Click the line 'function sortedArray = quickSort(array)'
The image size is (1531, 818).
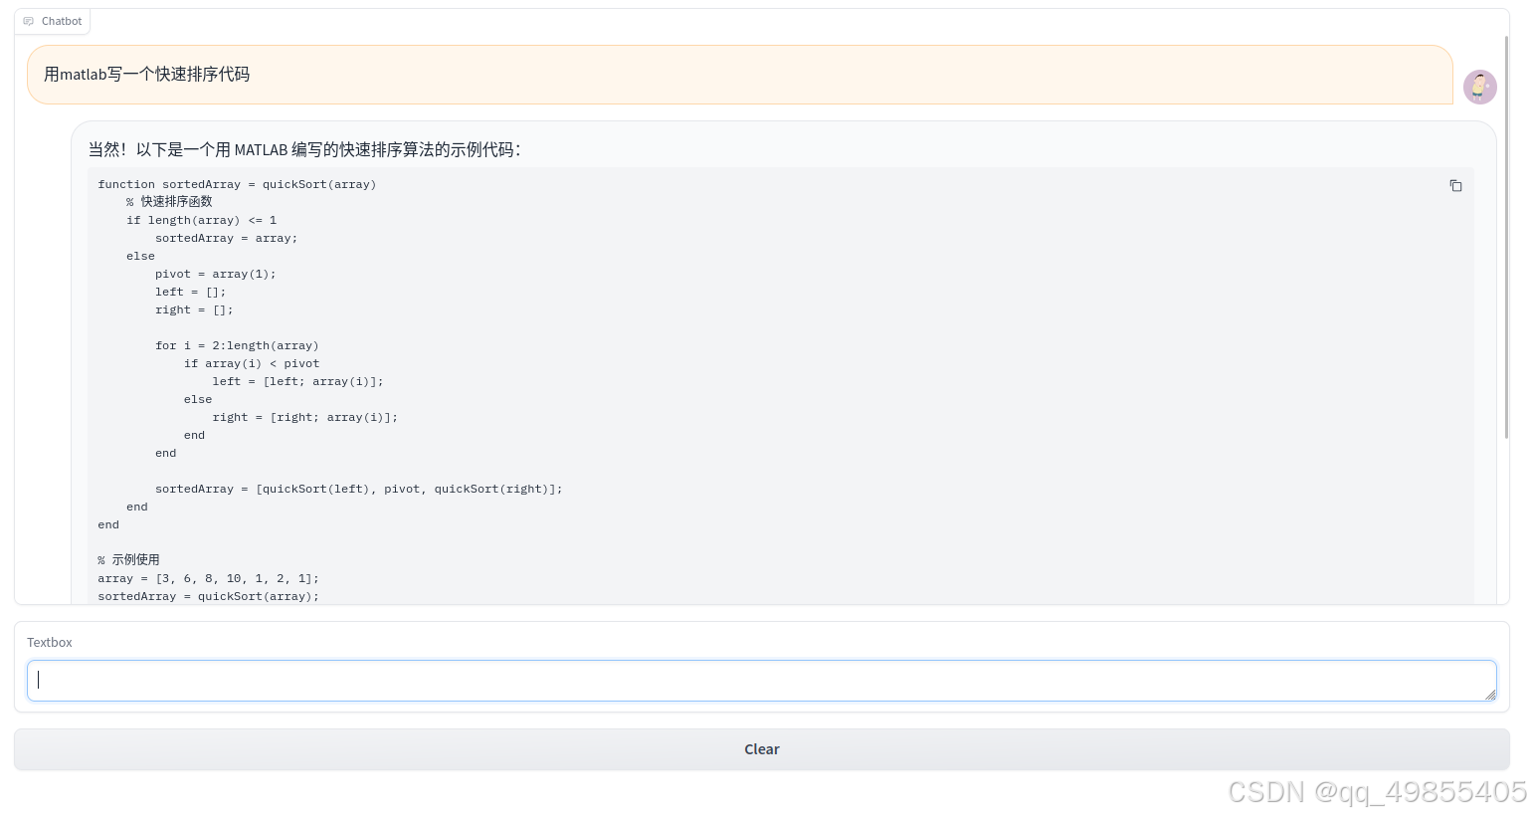(237, 185)
